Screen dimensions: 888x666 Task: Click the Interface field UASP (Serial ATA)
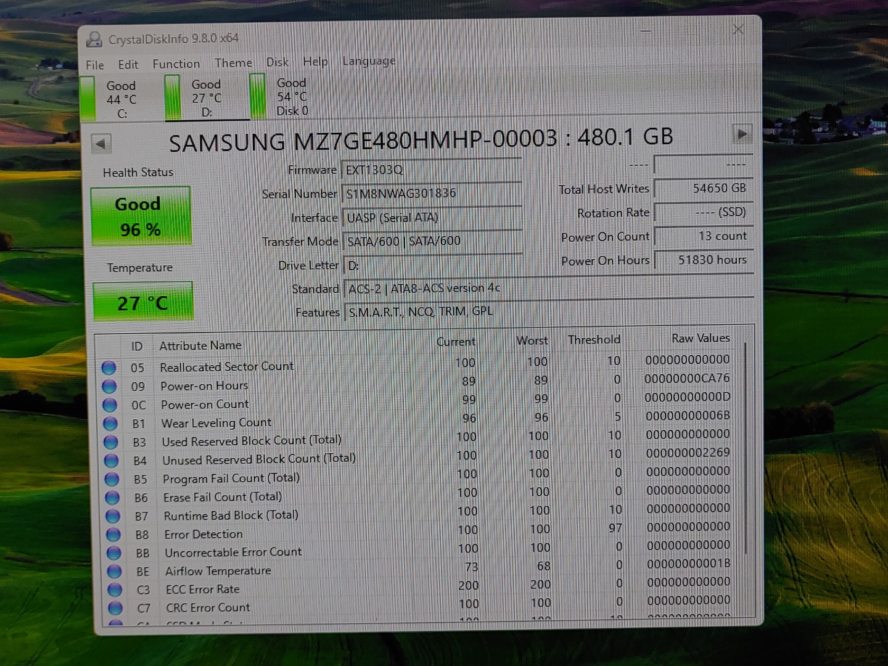pos(433,218)
